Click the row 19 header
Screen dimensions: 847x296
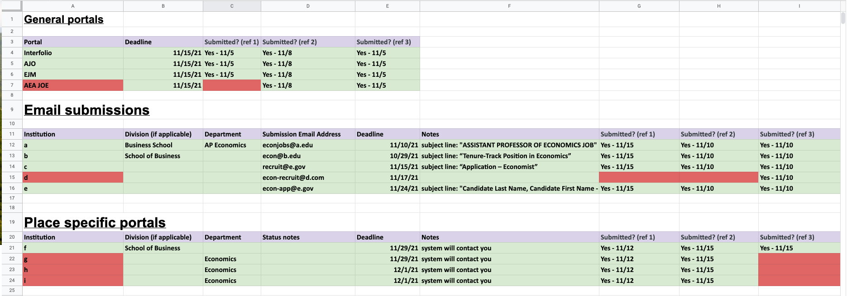(x=12, y=222)
